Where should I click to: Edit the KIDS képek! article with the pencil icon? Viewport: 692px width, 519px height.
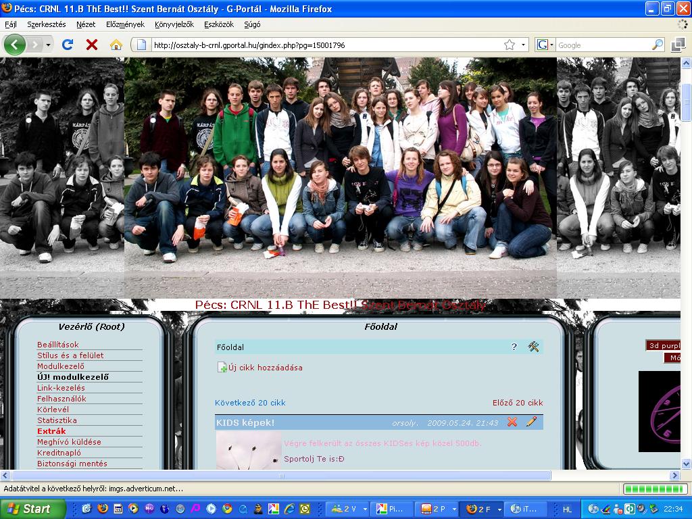(x=532, y=422)
